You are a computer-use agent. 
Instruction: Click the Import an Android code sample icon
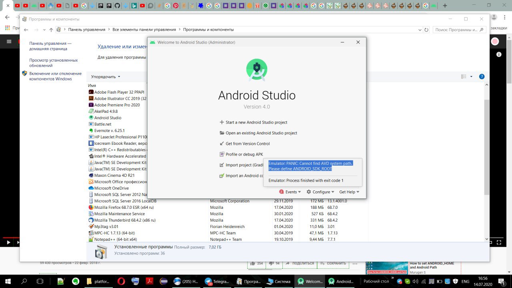[x=222, y=176]
